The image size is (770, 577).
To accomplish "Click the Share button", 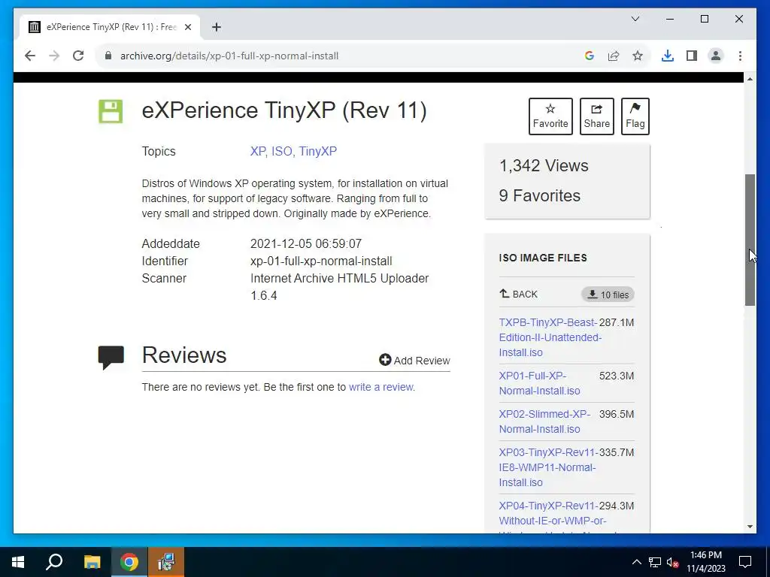I will pos(596,116).
